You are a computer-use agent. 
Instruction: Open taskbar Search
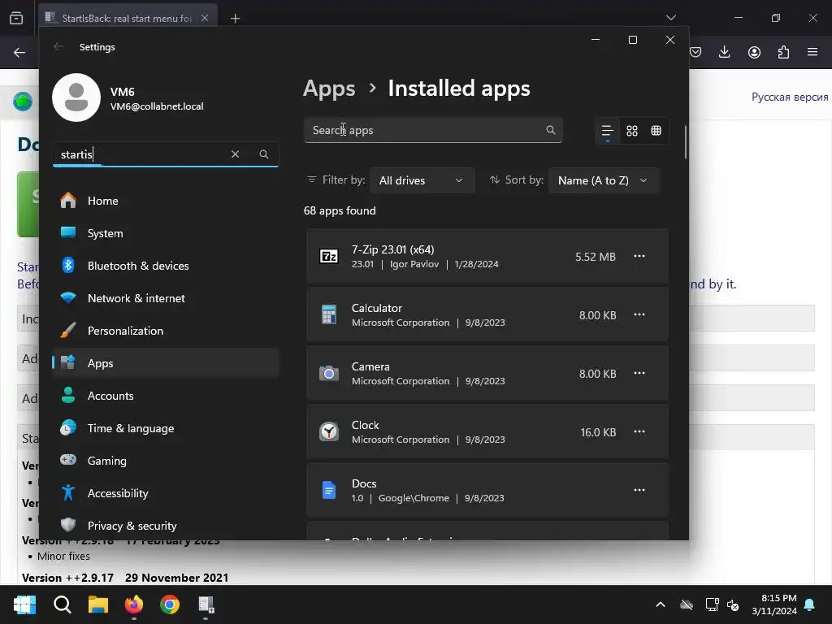click(x=62, y=604)
